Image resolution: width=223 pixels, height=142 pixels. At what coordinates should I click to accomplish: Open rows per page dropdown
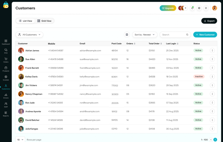[x=20, y=140]
